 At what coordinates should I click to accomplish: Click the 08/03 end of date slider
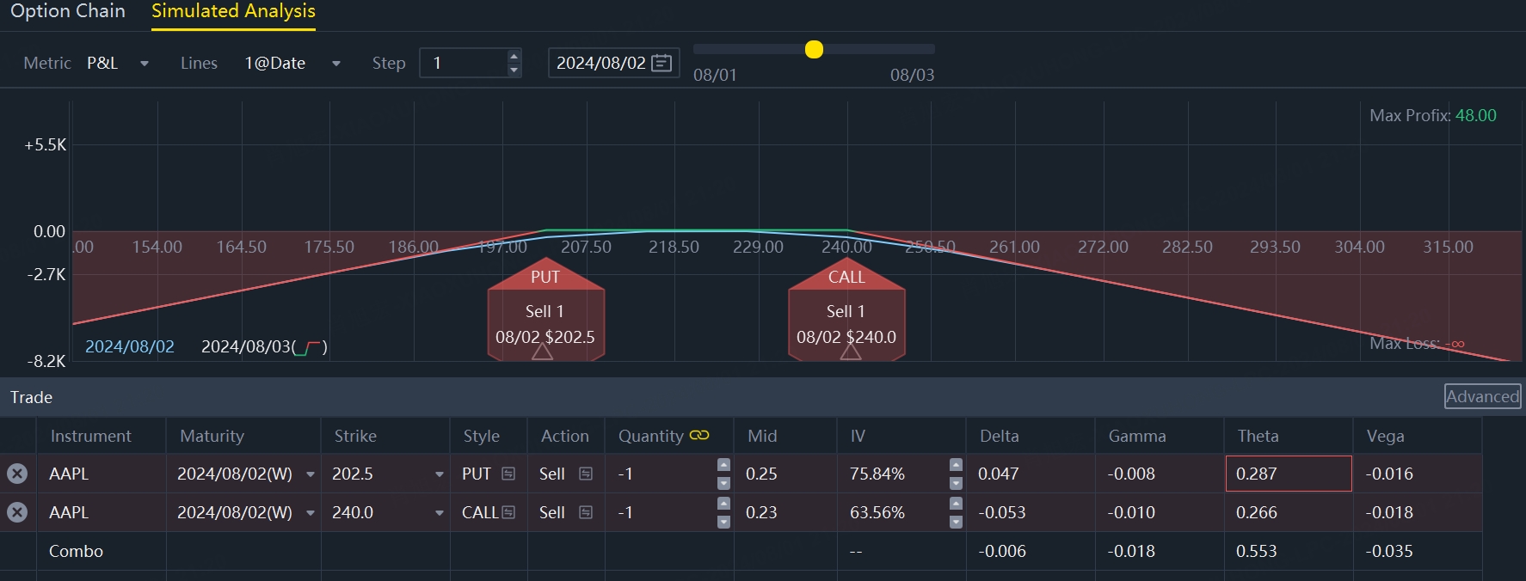click(912, 75)
